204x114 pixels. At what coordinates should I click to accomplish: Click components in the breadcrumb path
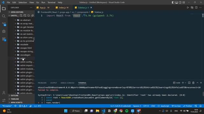coord(83,12)
